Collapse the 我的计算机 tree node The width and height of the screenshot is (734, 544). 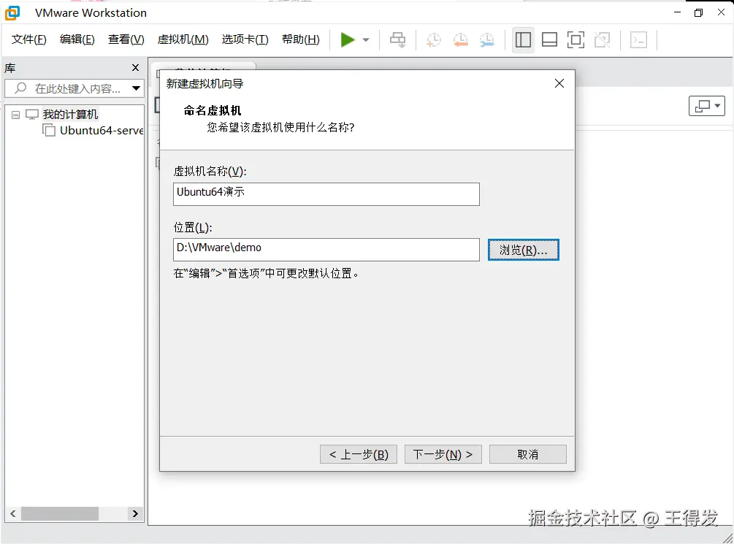[15, 115]
